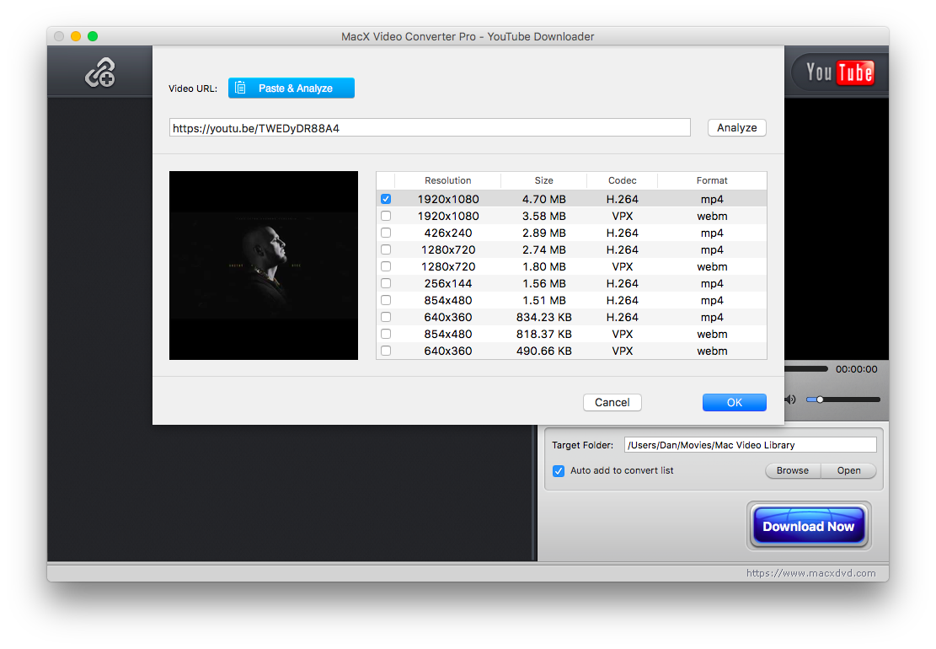Screen dimensions: 936x649
Task: Click the Codec column header
Action: pos(622,180)
